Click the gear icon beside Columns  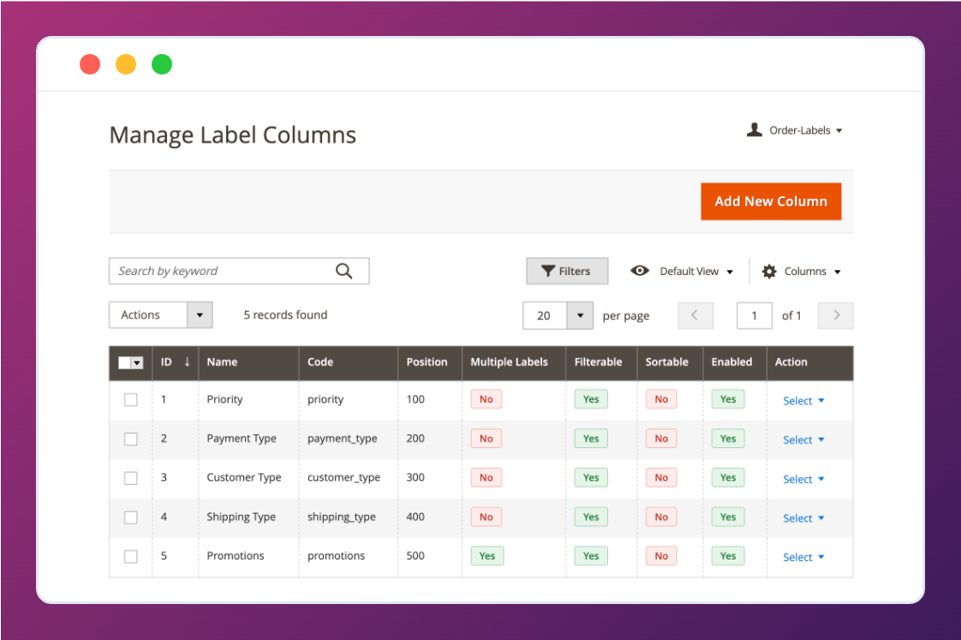tap(769, 271)
